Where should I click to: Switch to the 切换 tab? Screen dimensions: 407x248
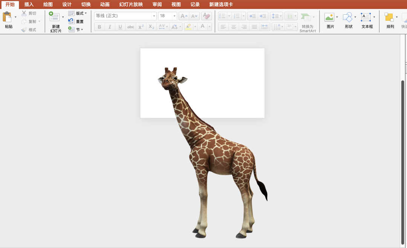(x=86, y=5)
